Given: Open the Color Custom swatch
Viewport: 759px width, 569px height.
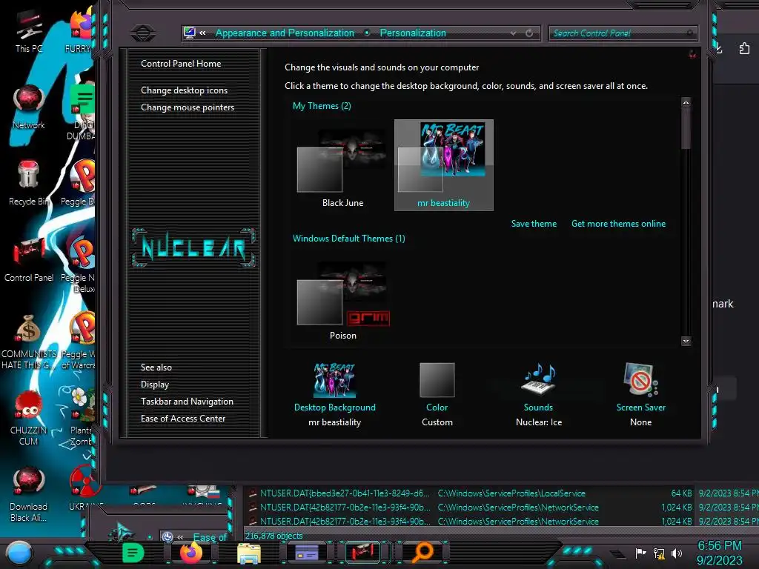Looking at the screenshot, I should (x=437, y=394).
